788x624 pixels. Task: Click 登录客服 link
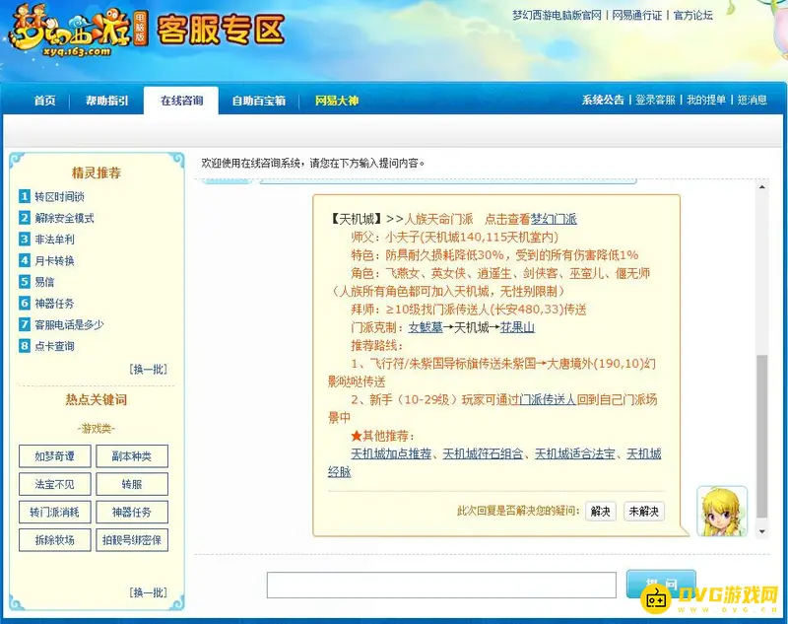[x=655, y=101]
